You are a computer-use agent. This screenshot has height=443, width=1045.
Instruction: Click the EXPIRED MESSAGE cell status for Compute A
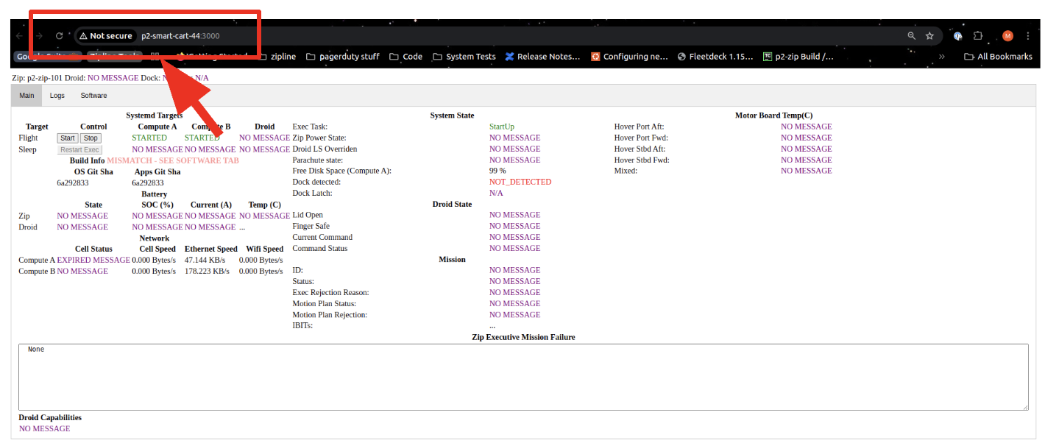pos(93,260)
